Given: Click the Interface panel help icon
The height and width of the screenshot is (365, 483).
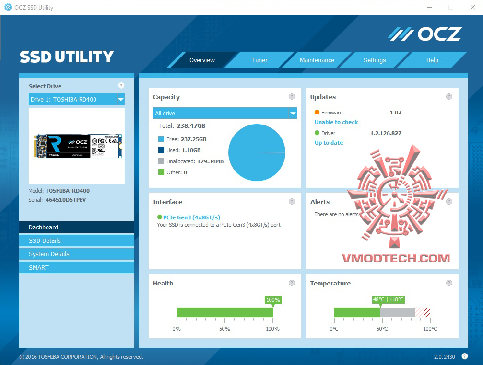Looking at the screenshot, I should tap(292, 201).
